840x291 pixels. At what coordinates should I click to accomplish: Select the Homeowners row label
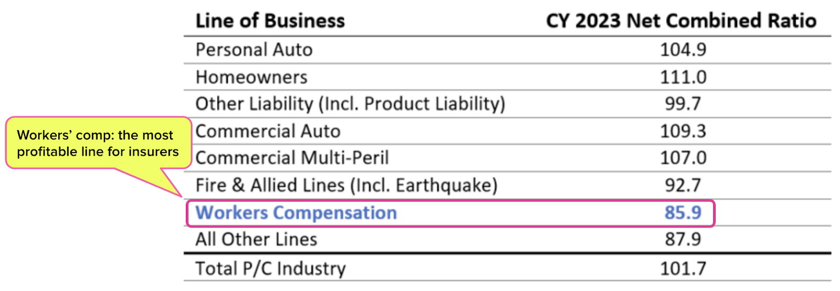click(x=251, y=77)
